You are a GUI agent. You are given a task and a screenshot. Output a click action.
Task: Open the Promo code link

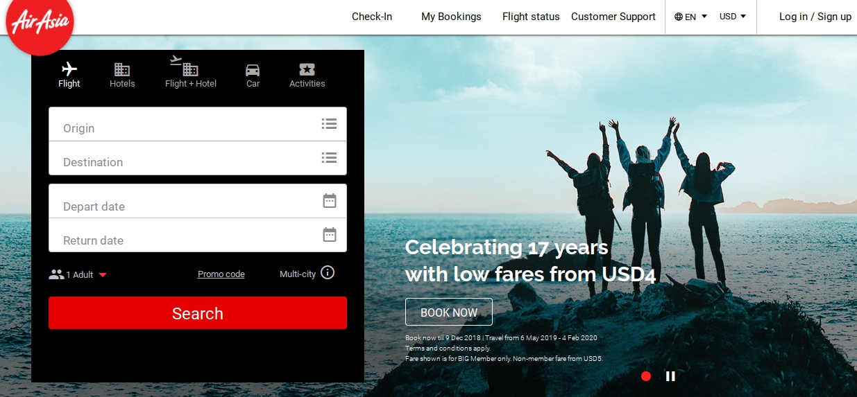(221, 274)
